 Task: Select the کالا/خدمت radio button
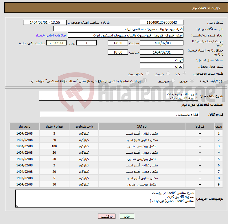coord(147,74)
